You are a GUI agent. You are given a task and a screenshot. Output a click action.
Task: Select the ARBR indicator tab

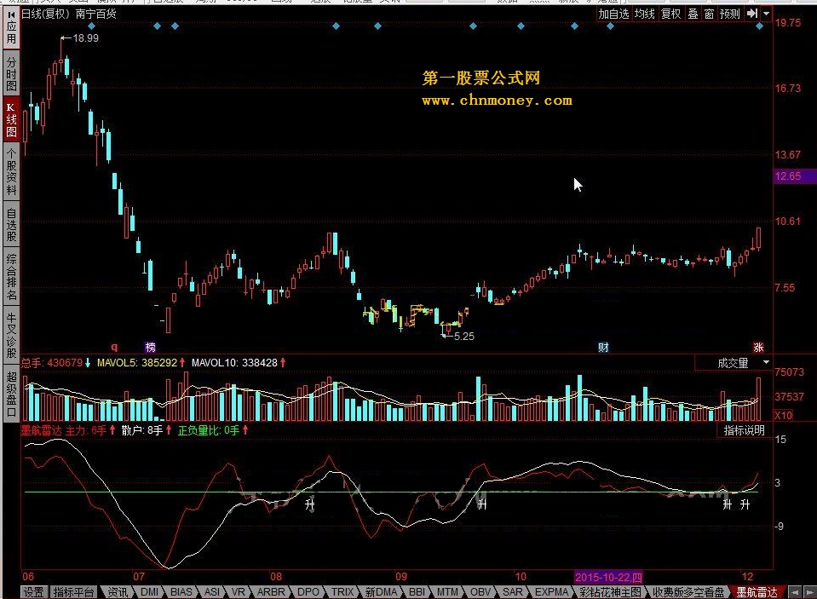point(271,592)
